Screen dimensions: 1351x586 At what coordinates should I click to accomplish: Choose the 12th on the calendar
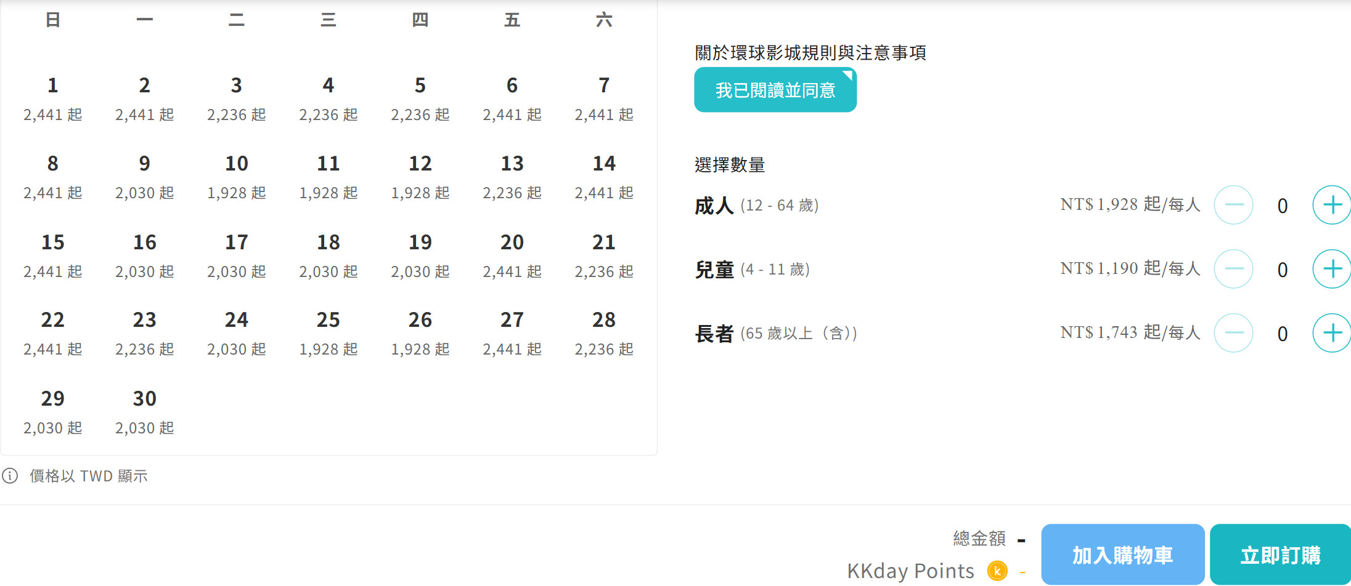click(420, 177)
